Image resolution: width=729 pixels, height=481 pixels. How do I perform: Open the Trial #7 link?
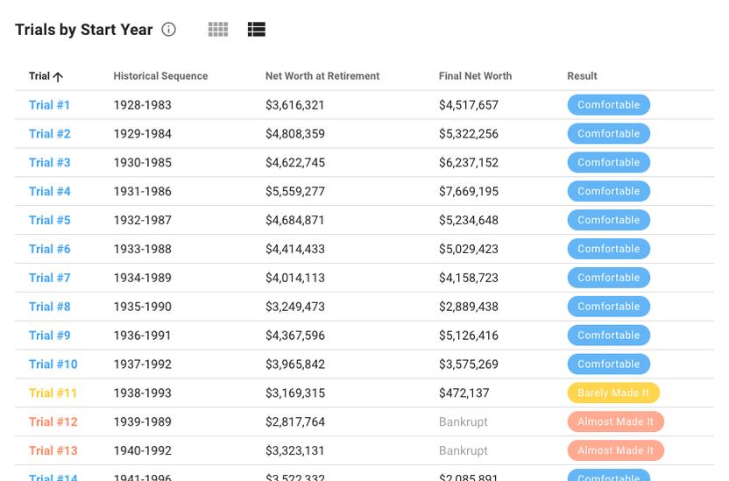(49, 278)
